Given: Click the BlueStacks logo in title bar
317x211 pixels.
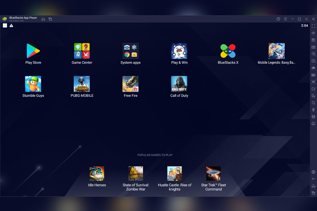Looking at the screenshot, I should coord(4,19).
